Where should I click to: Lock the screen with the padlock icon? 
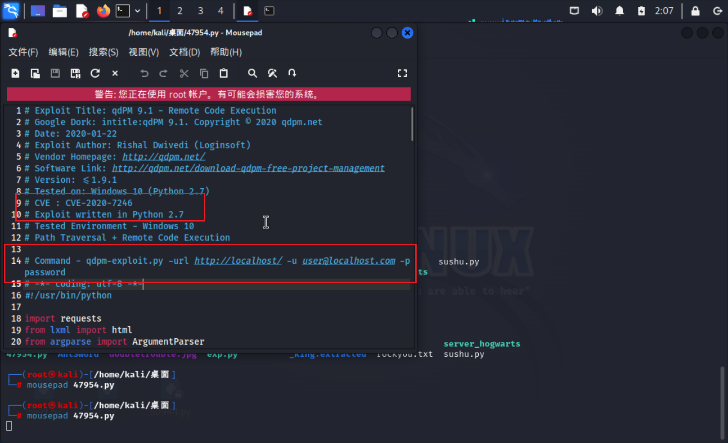click(695, 11)
